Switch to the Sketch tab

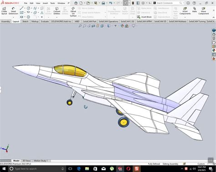pyautogui.click(x=26, y=21)
